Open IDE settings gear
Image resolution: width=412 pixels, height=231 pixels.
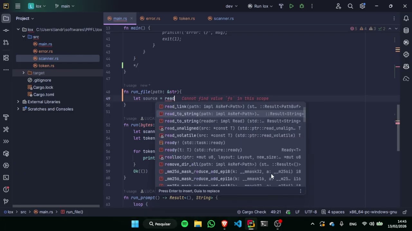pos(362,6)
